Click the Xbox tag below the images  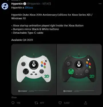[x=14, y=97]
